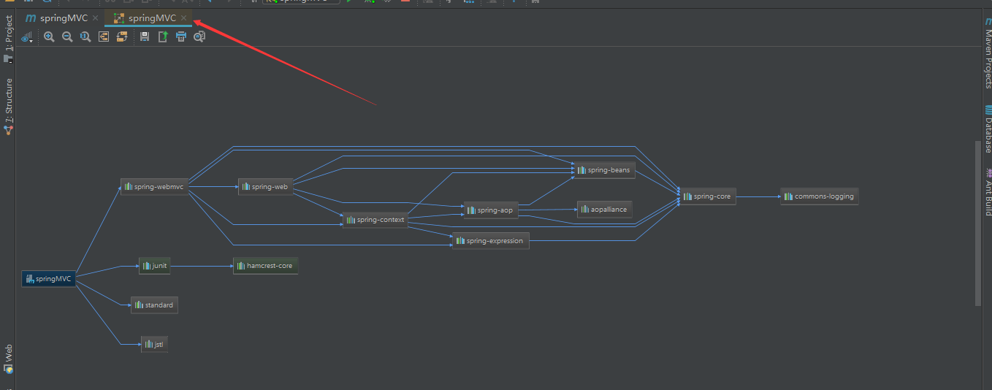This screenshot has width=992, height=390.
Task: Select the spring-webmvc node in diagram
Action: point(154,187)
